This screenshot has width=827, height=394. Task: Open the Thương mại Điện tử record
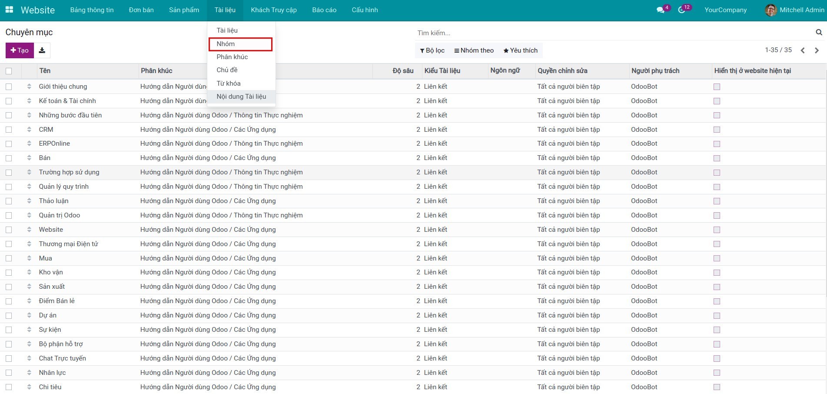click(x=68, y=244)
